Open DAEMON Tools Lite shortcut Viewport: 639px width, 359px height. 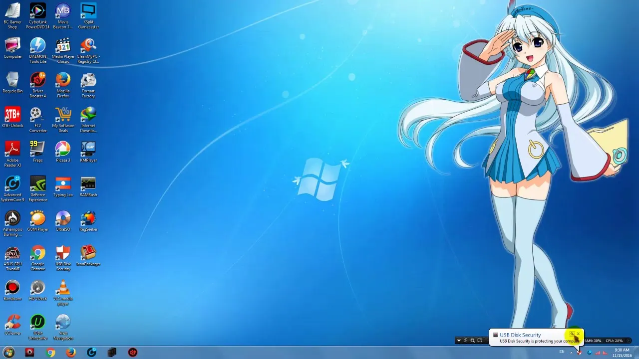tap(38, 50)
